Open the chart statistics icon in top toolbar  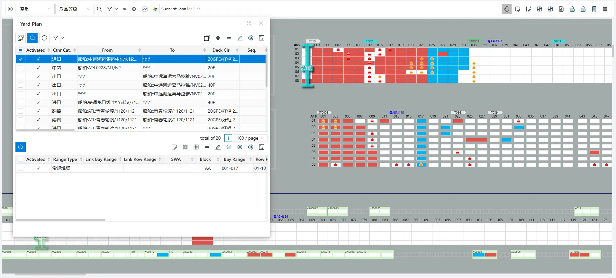click(145, 9)
